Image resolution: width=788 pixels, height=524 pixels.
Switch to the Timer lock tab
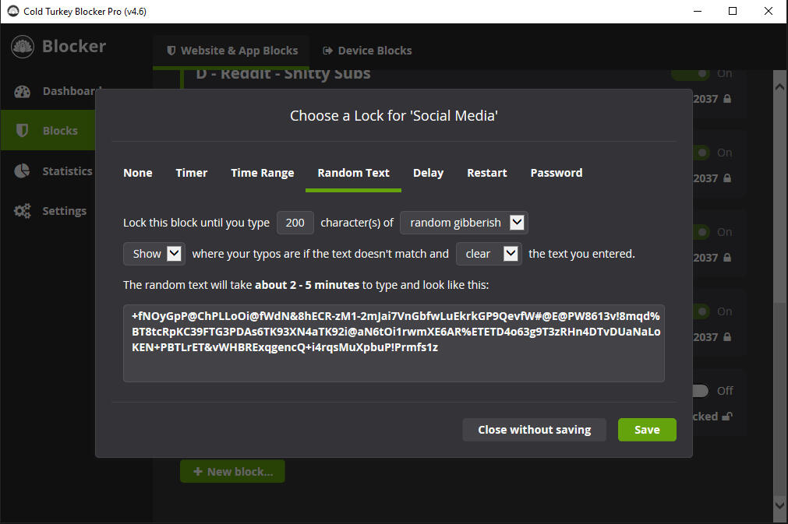click(192, 173)
